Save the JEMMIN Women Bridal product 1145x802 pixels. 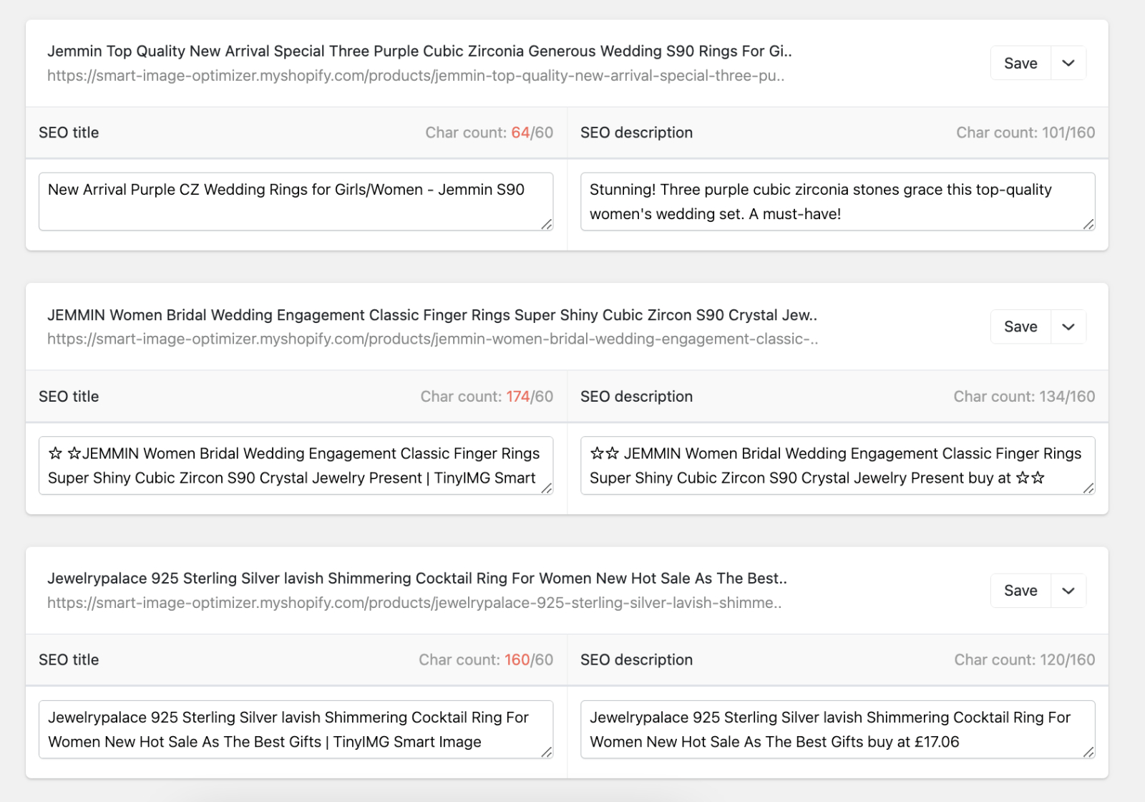1020,327
